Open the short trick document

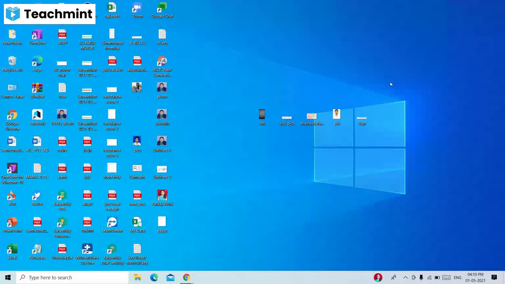[x=112, y=171]
